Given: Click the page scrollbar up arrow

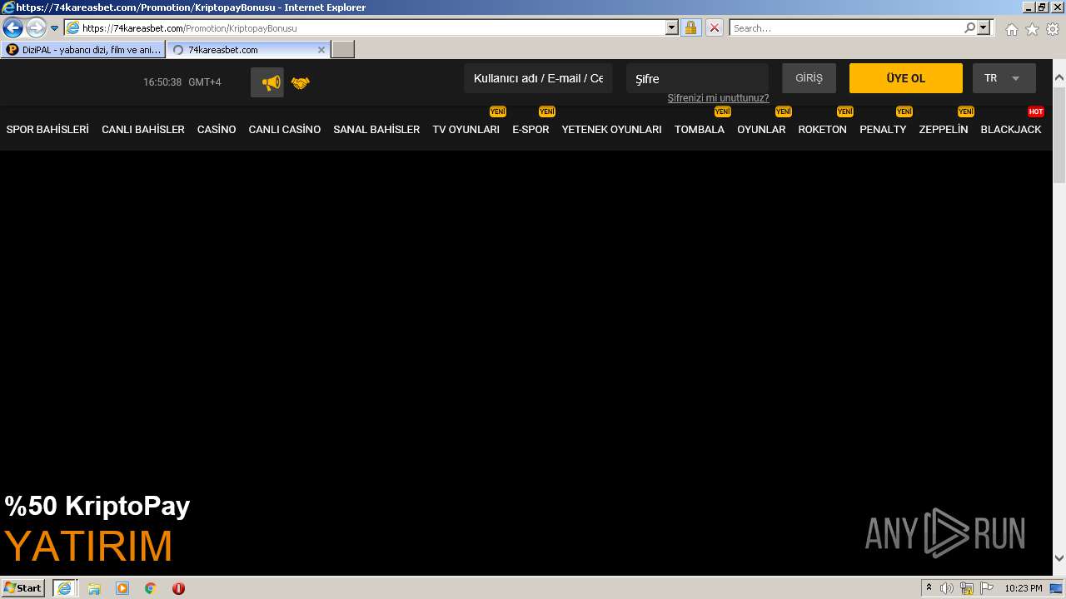Looking at the screenshot, I should point(1059,77).
